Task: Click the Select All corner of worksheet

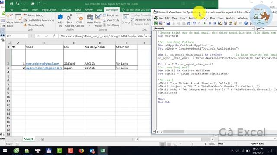Action: (9, 43)
